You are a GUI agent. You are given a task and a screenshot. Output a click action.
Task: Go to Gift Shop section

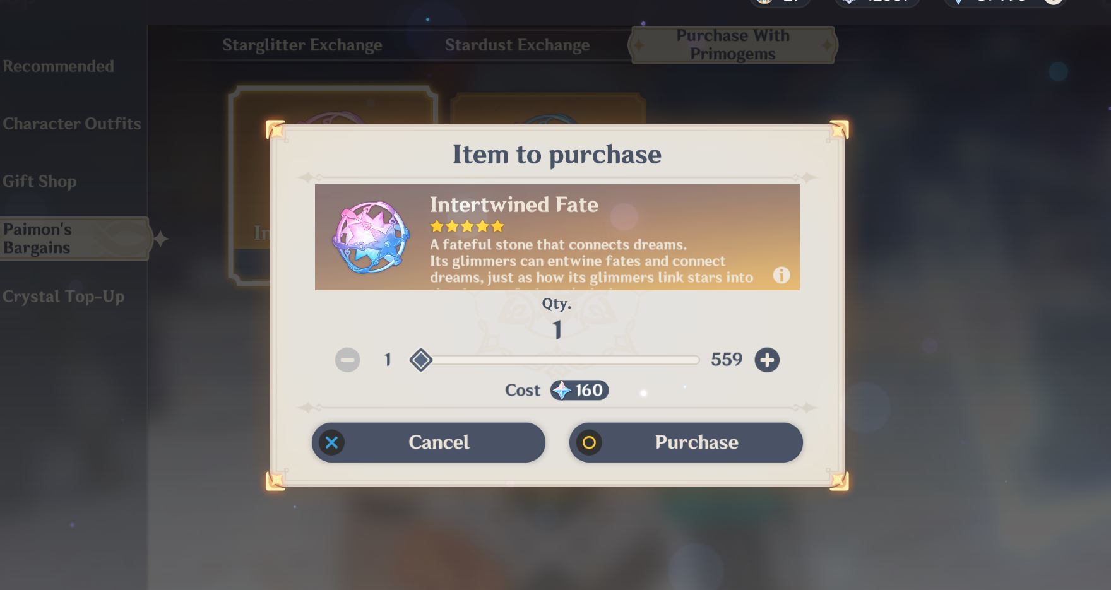coord(40,181)
